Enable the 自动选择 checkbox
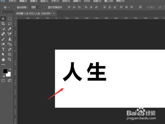 14,7
